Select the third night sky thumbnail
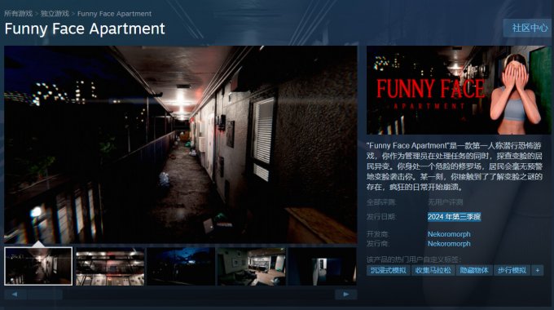Viewport: 554px width, 310px height. [x=181, y=266]
